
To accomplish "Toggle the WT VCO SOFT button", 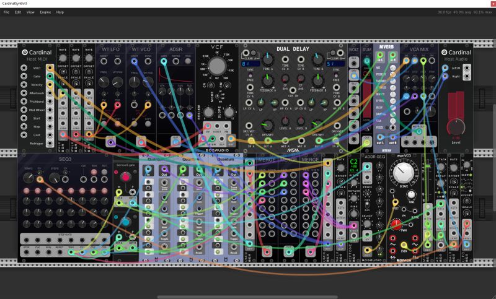I will click(x=148, y=123).
